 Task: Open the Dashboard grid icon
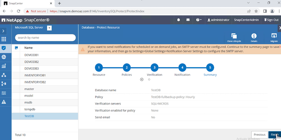(4, 39)
